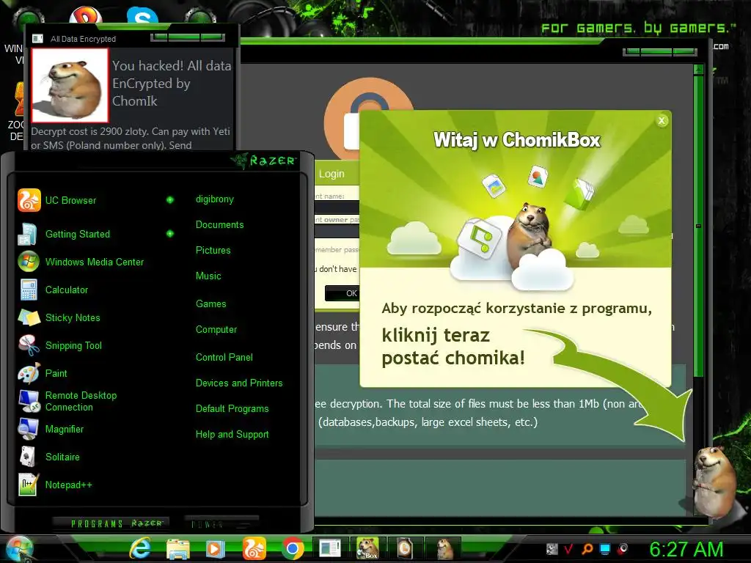Click the red V tray icon
Viewport: 751px width, 563px height.
(569, 549)
